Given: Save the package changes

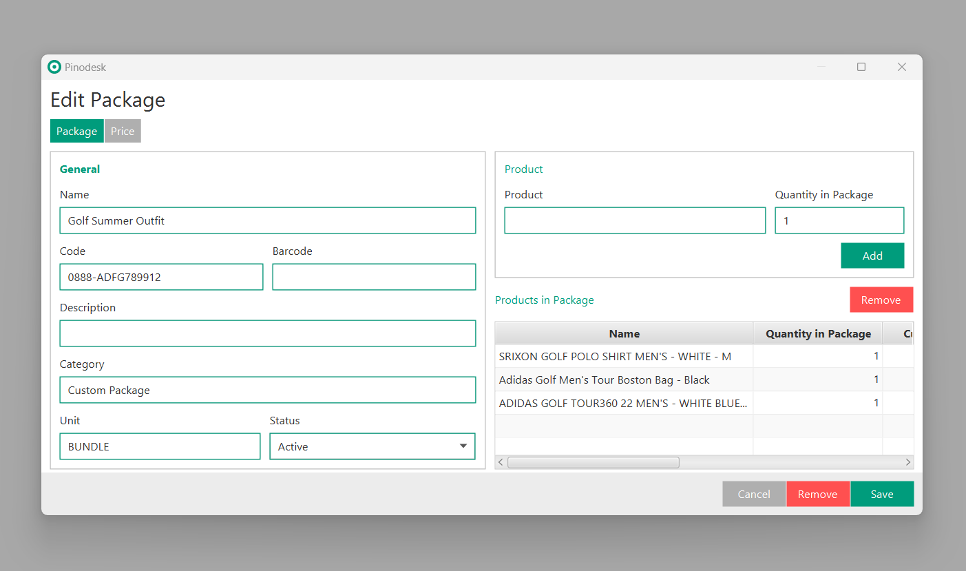Looking at the screenshot, I should tap(882, 494).
